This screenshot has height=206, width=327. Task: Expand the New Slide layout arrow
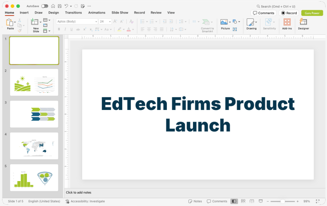[40, 22]
